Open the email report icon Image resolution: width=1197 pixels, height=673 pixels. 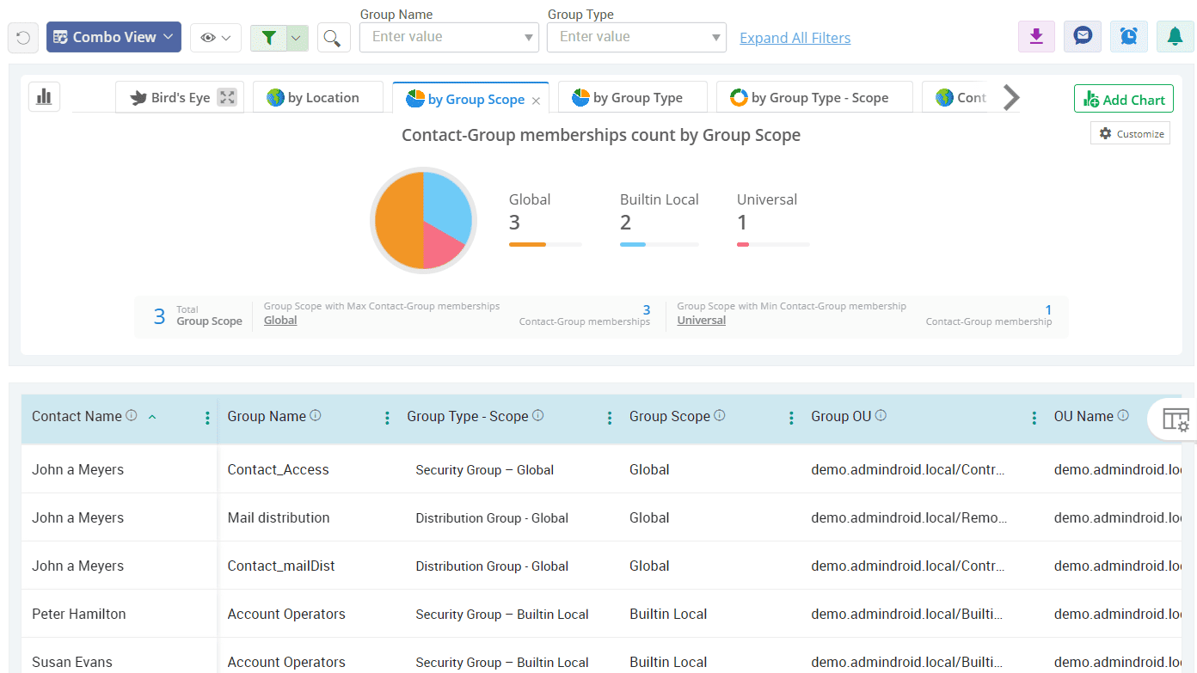pos(1083,36)
